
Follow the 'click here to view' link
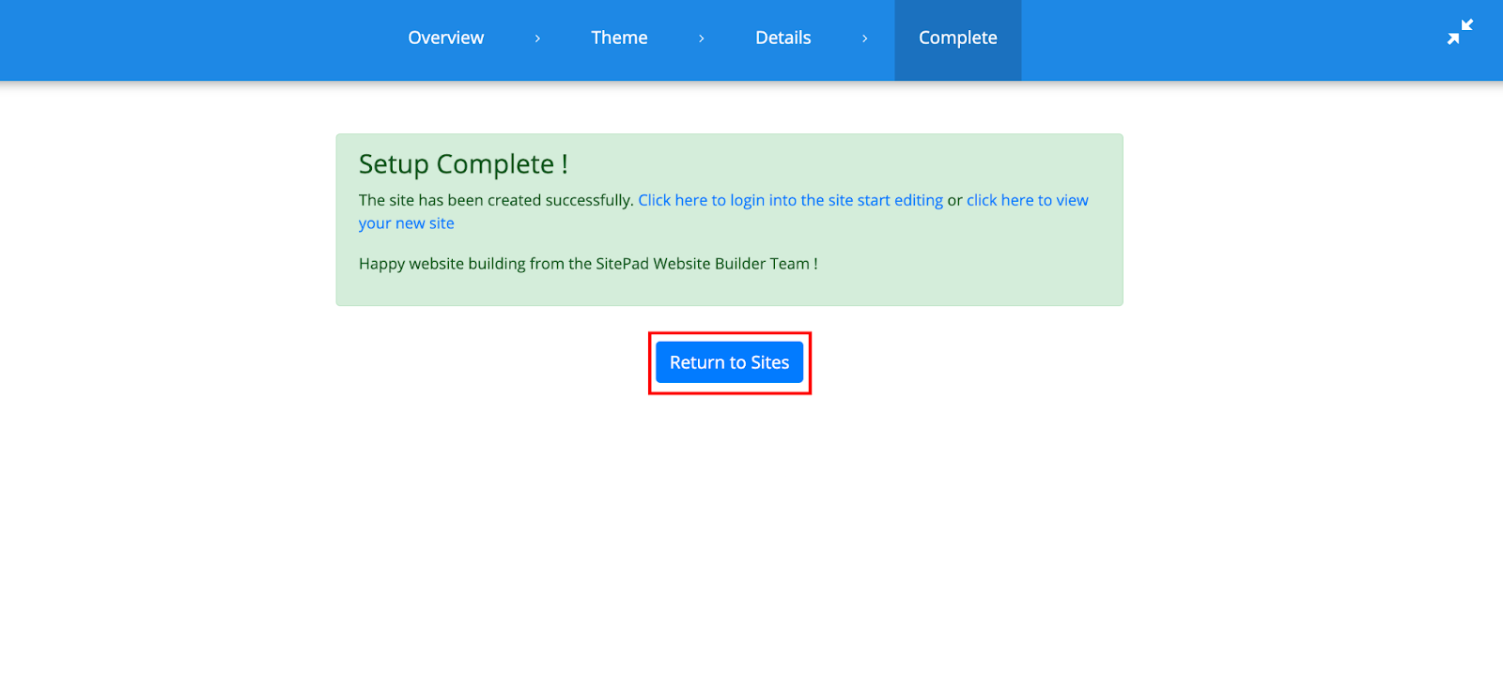(1027, 200)
